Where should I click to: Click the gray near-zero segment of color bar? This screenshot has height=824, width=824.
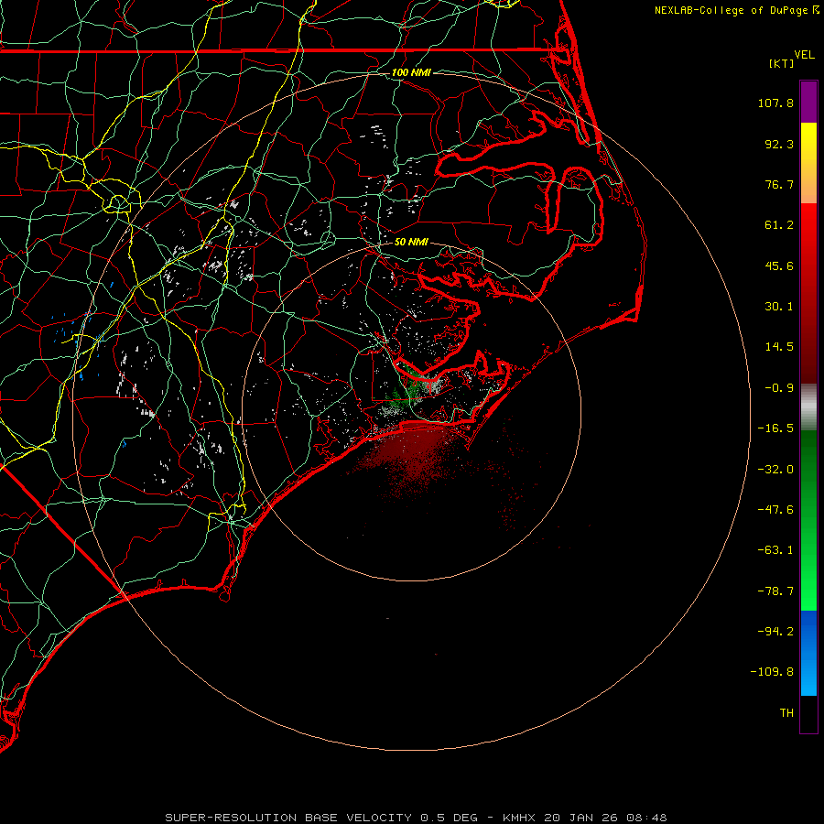point(808,407)
